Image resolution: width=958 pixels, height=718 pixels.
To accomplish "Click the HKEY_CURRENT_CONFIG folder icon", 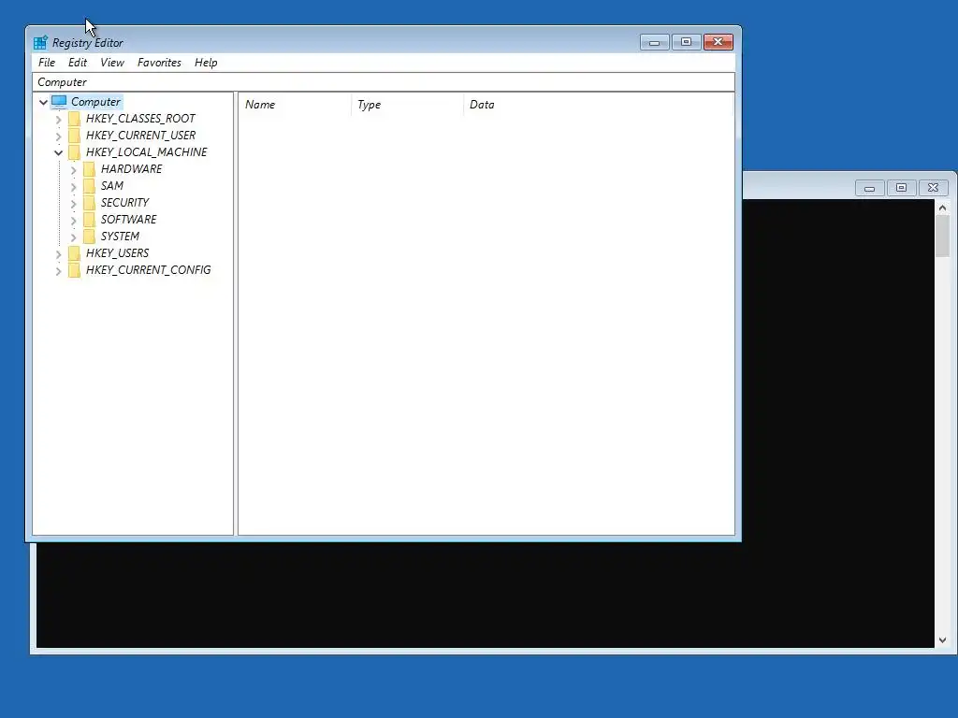I will pos(75,270).
